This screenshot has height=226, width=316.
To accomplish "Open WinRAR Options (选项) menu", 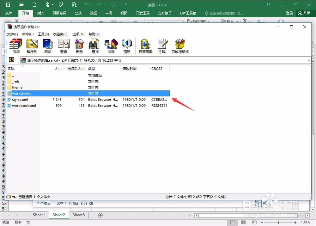I will (x=78, y=34).
